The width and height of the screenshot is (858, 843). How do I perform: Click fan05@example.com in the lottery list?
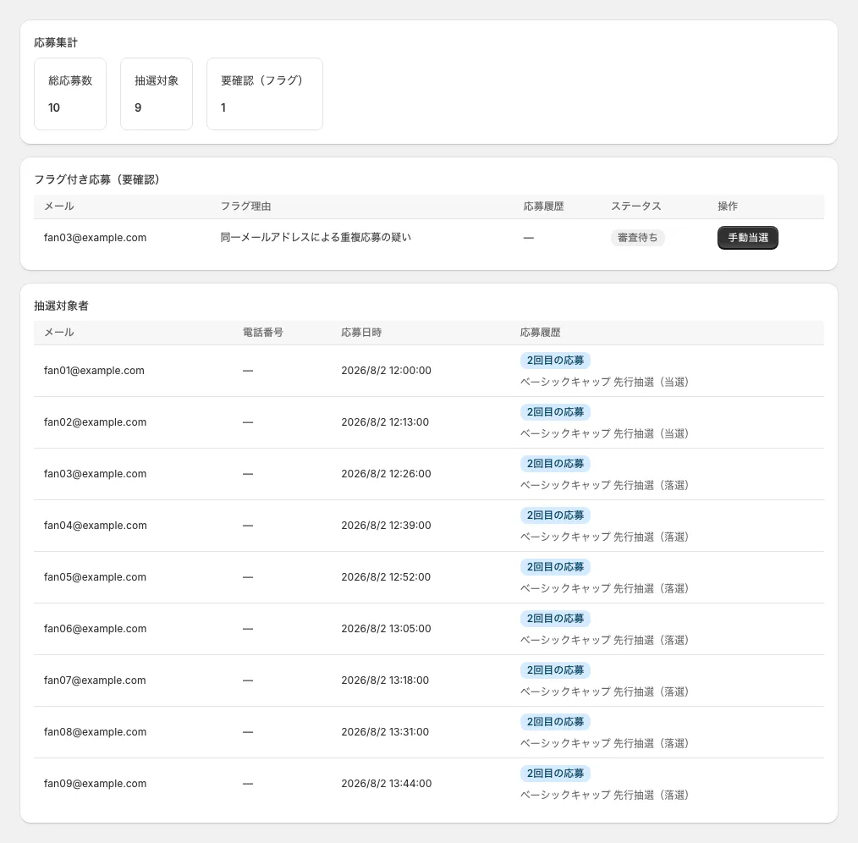[96, 577]
